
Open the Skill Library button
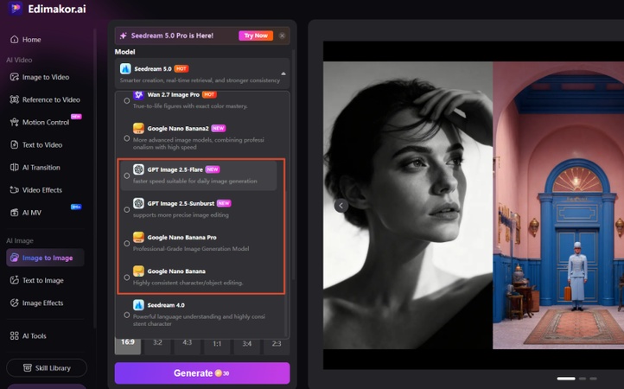[x=47, y=368]
